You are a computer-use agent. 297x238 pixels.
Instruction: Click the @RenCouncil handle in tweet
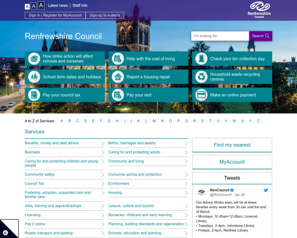click(221, 195)
